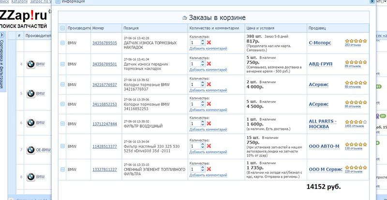Open Каталоги menu in top bar

pos(19,1)
